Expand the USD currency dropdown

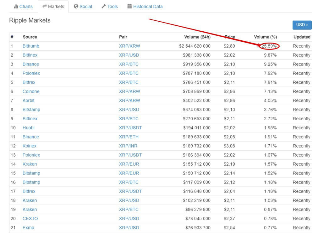click(x=302, y=25)
